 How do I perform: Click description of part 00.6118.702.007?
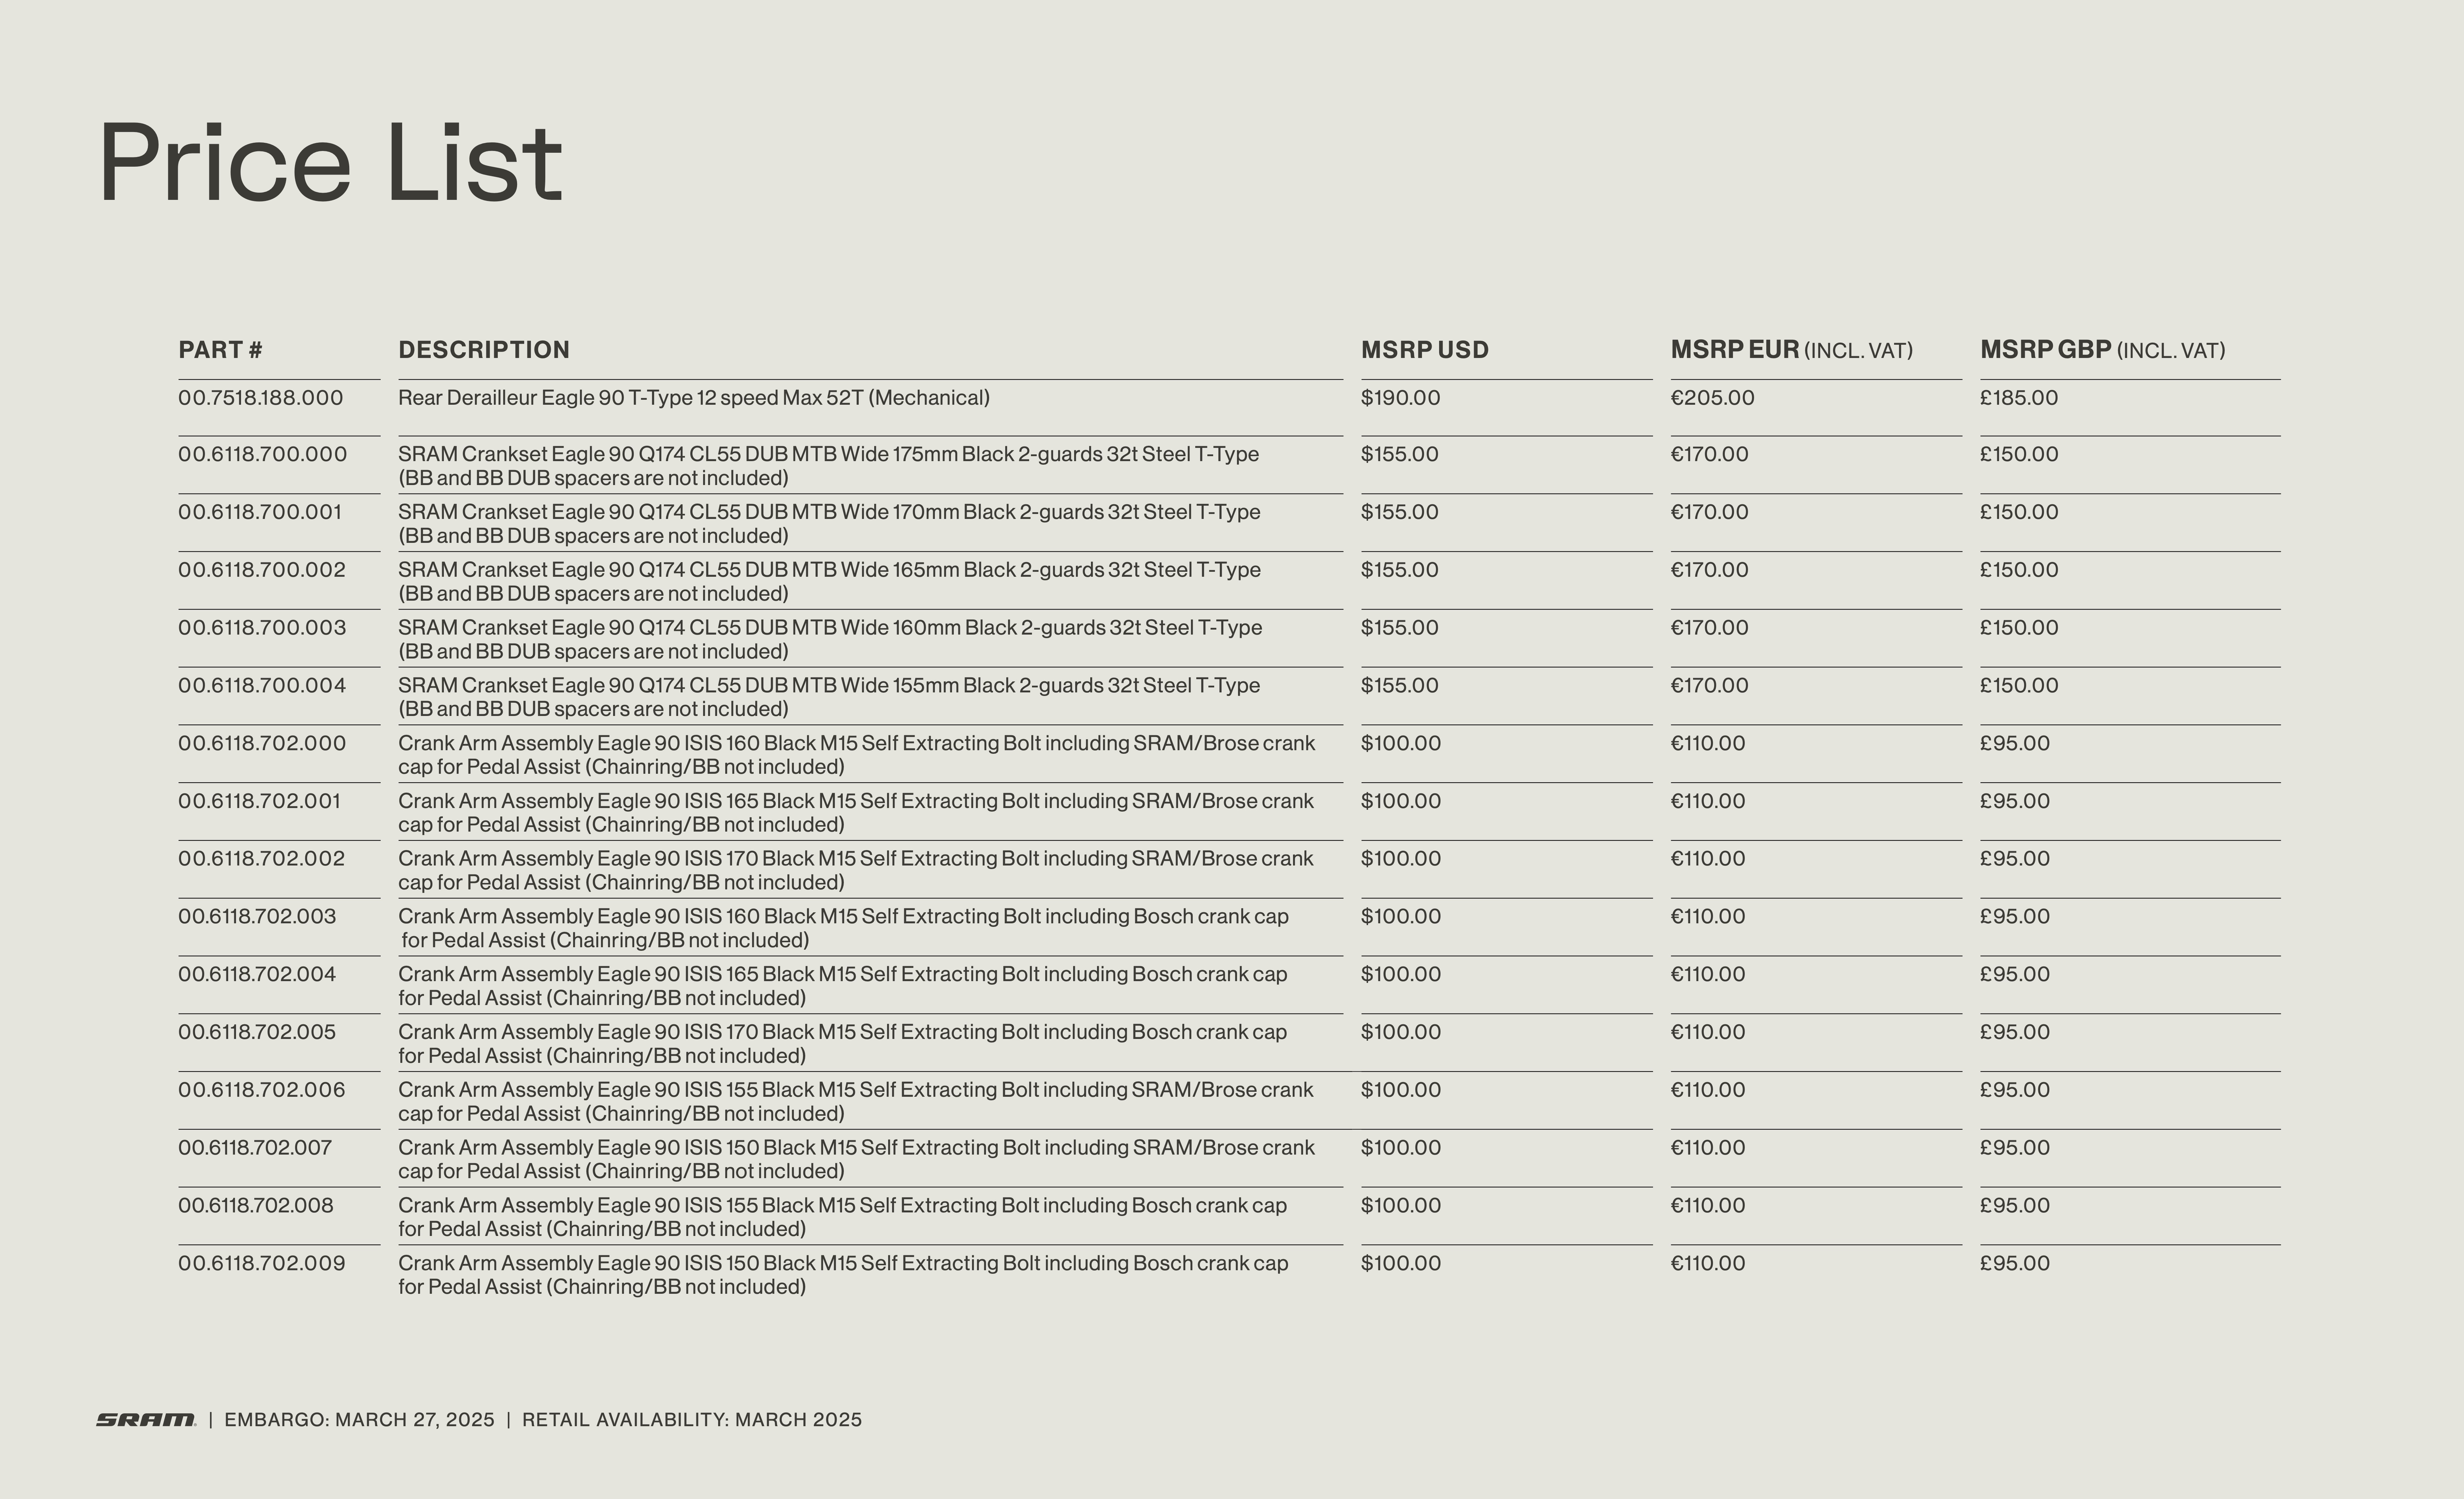[x=857, y=1159]
